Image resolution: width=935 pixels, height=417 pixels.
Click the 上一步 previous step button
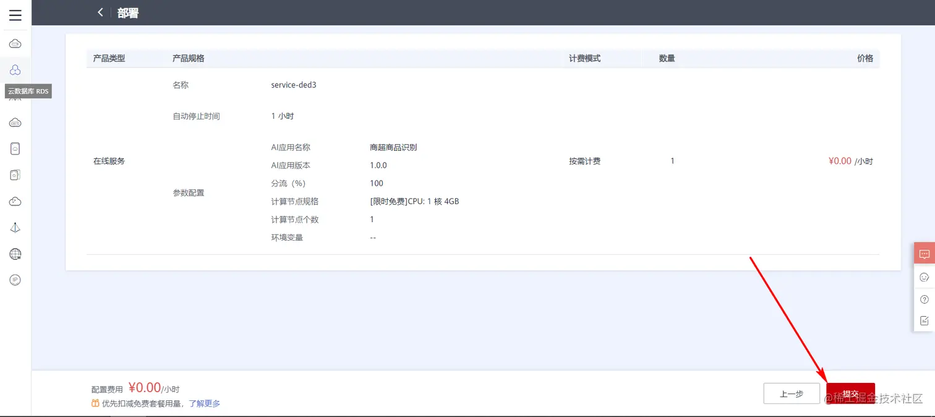click(792, 393)
